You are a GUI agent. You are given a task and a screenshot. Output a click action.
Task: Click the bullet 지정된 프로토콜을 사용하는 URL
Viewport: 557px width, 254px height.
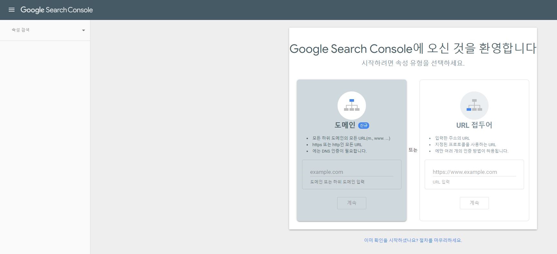[466, 145]
